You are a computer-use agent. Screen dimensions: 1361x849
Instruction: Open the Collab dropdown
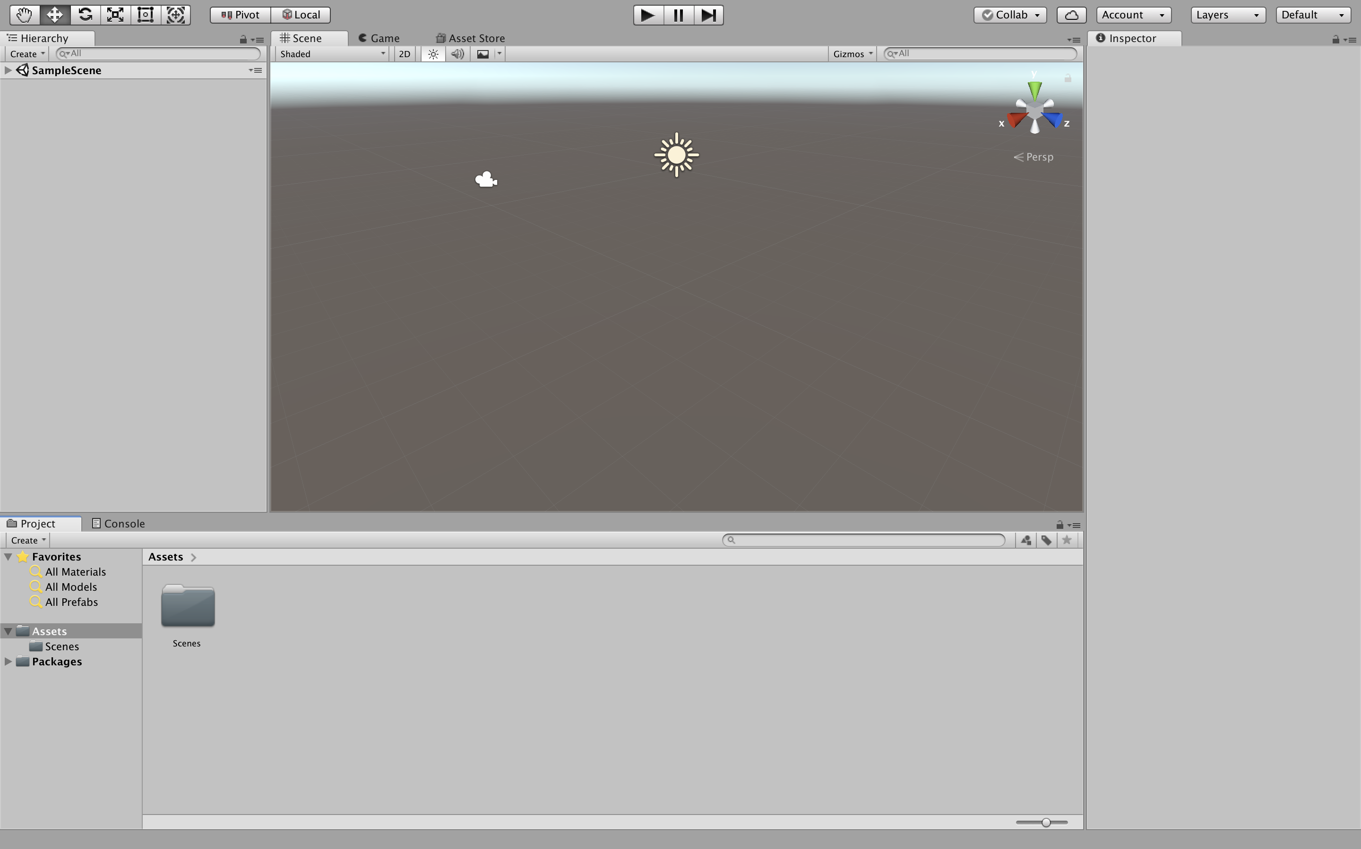tap(1010, 15)
